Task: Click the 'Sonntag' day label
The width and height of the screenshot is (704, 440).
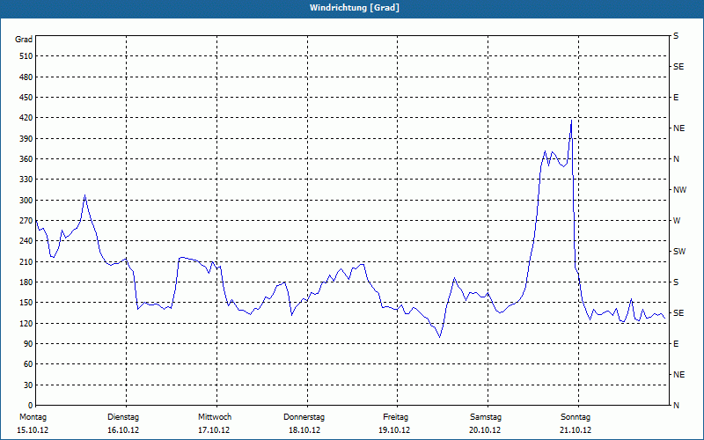Action: pyautogui.click(x=576, y=417)
